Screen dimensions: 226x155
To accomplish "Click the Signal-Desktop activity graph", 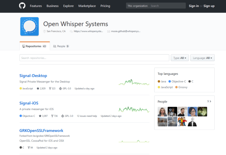I will coord(134,82).
